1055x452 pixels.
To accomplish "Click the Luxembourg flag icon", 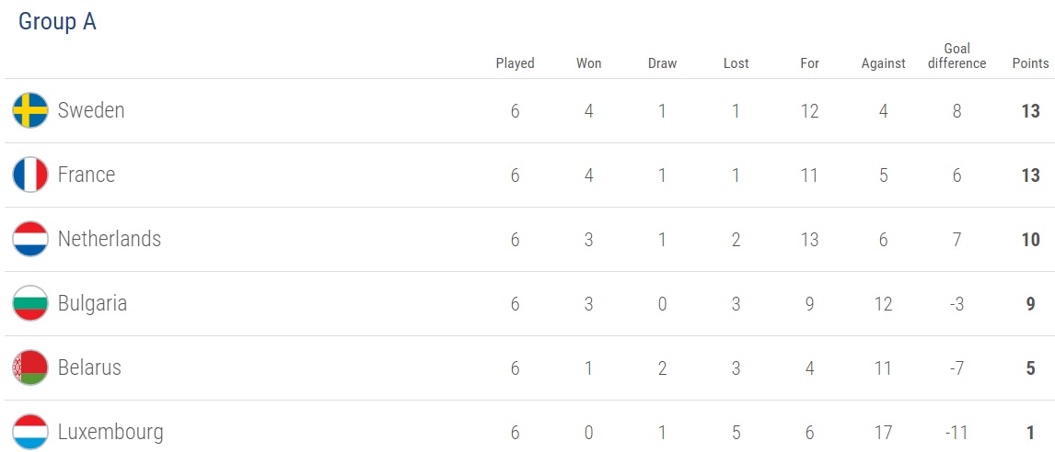I will pos(30,432).
